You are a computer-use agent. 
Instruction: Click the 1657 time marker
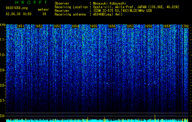(130, 26)
